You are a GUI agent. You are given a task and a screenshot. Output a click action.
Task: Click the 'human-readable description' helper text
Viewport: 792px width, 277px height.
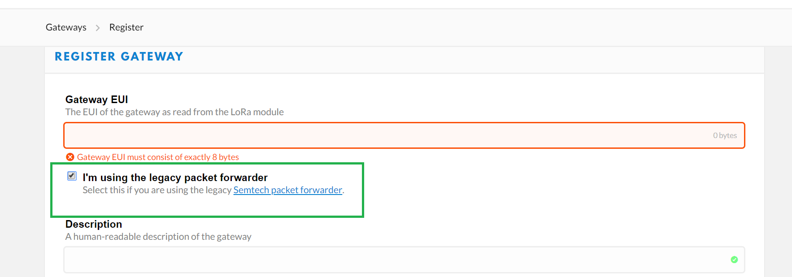pos(158,237)
